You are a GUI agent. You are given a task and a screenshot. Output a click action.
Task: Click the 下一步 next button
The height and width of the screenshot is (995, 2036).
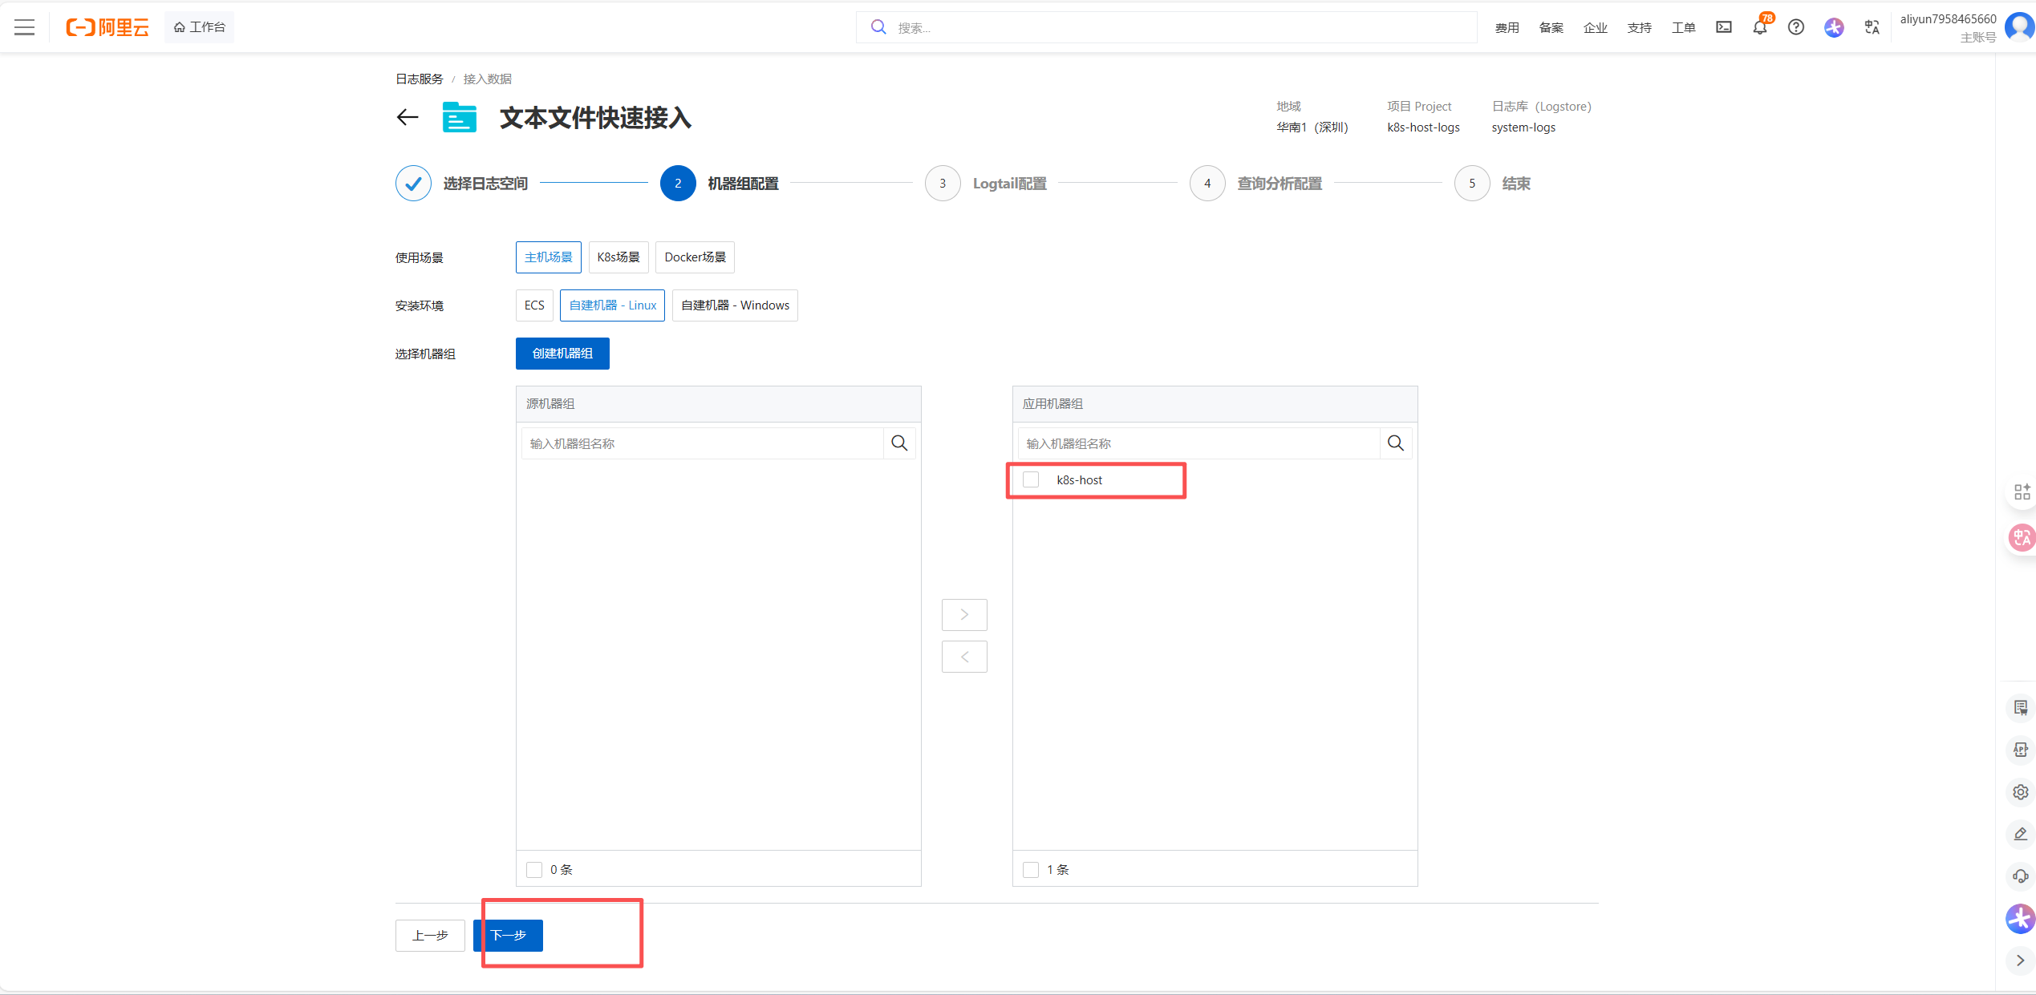tap(509, 936)
